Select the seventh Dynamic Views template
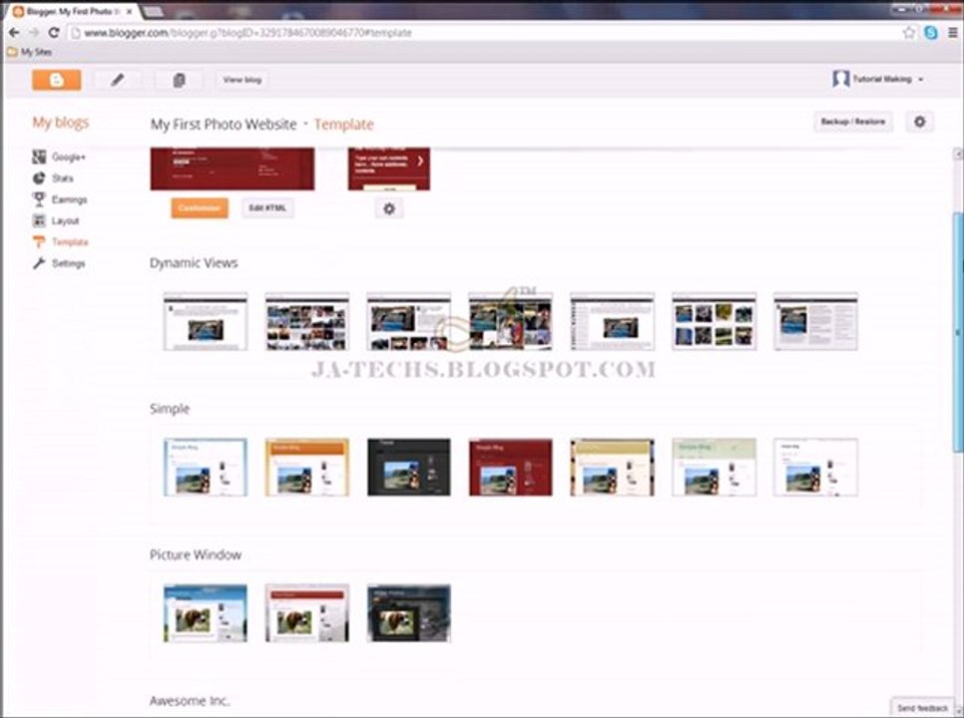964x718 pixels. [816, 322]
